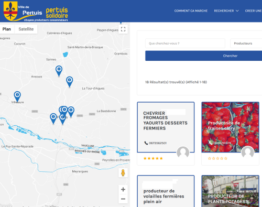
Task: Zoom in the map with plus button
Action: pos(123,189)
